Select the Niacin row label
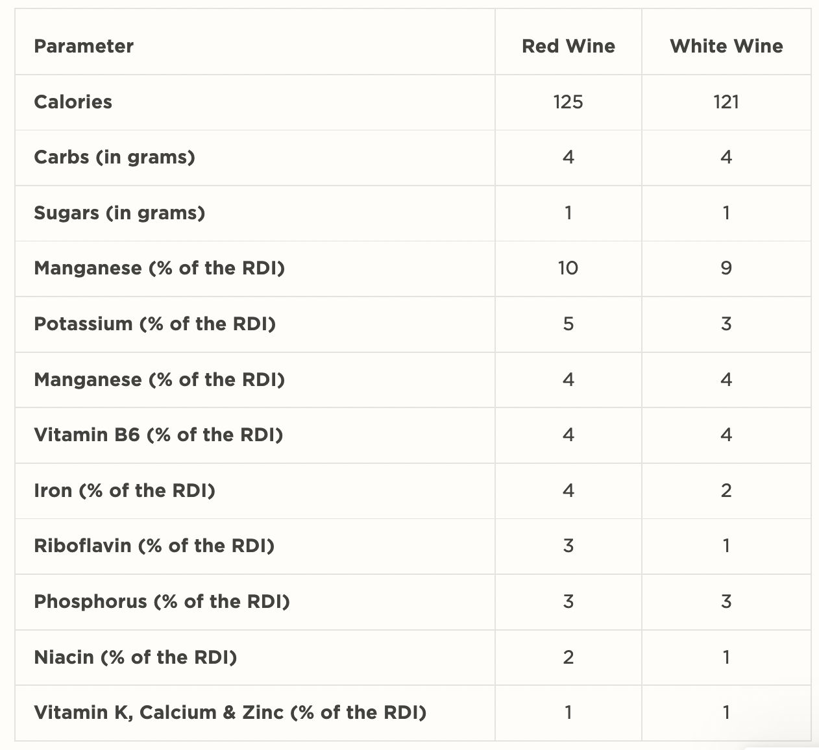The width and height of the screenshot is (819, 750). click(x=135, y=657)
